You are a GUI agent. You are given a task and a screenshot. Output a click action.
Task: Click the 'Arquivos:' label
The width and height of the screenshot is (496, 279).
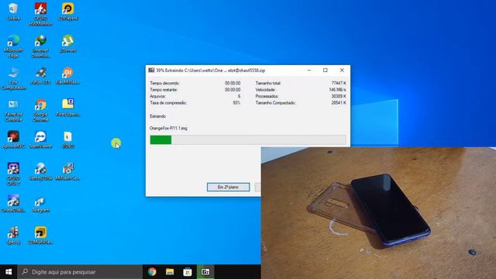pyautogui.click(x=158, y=96)
